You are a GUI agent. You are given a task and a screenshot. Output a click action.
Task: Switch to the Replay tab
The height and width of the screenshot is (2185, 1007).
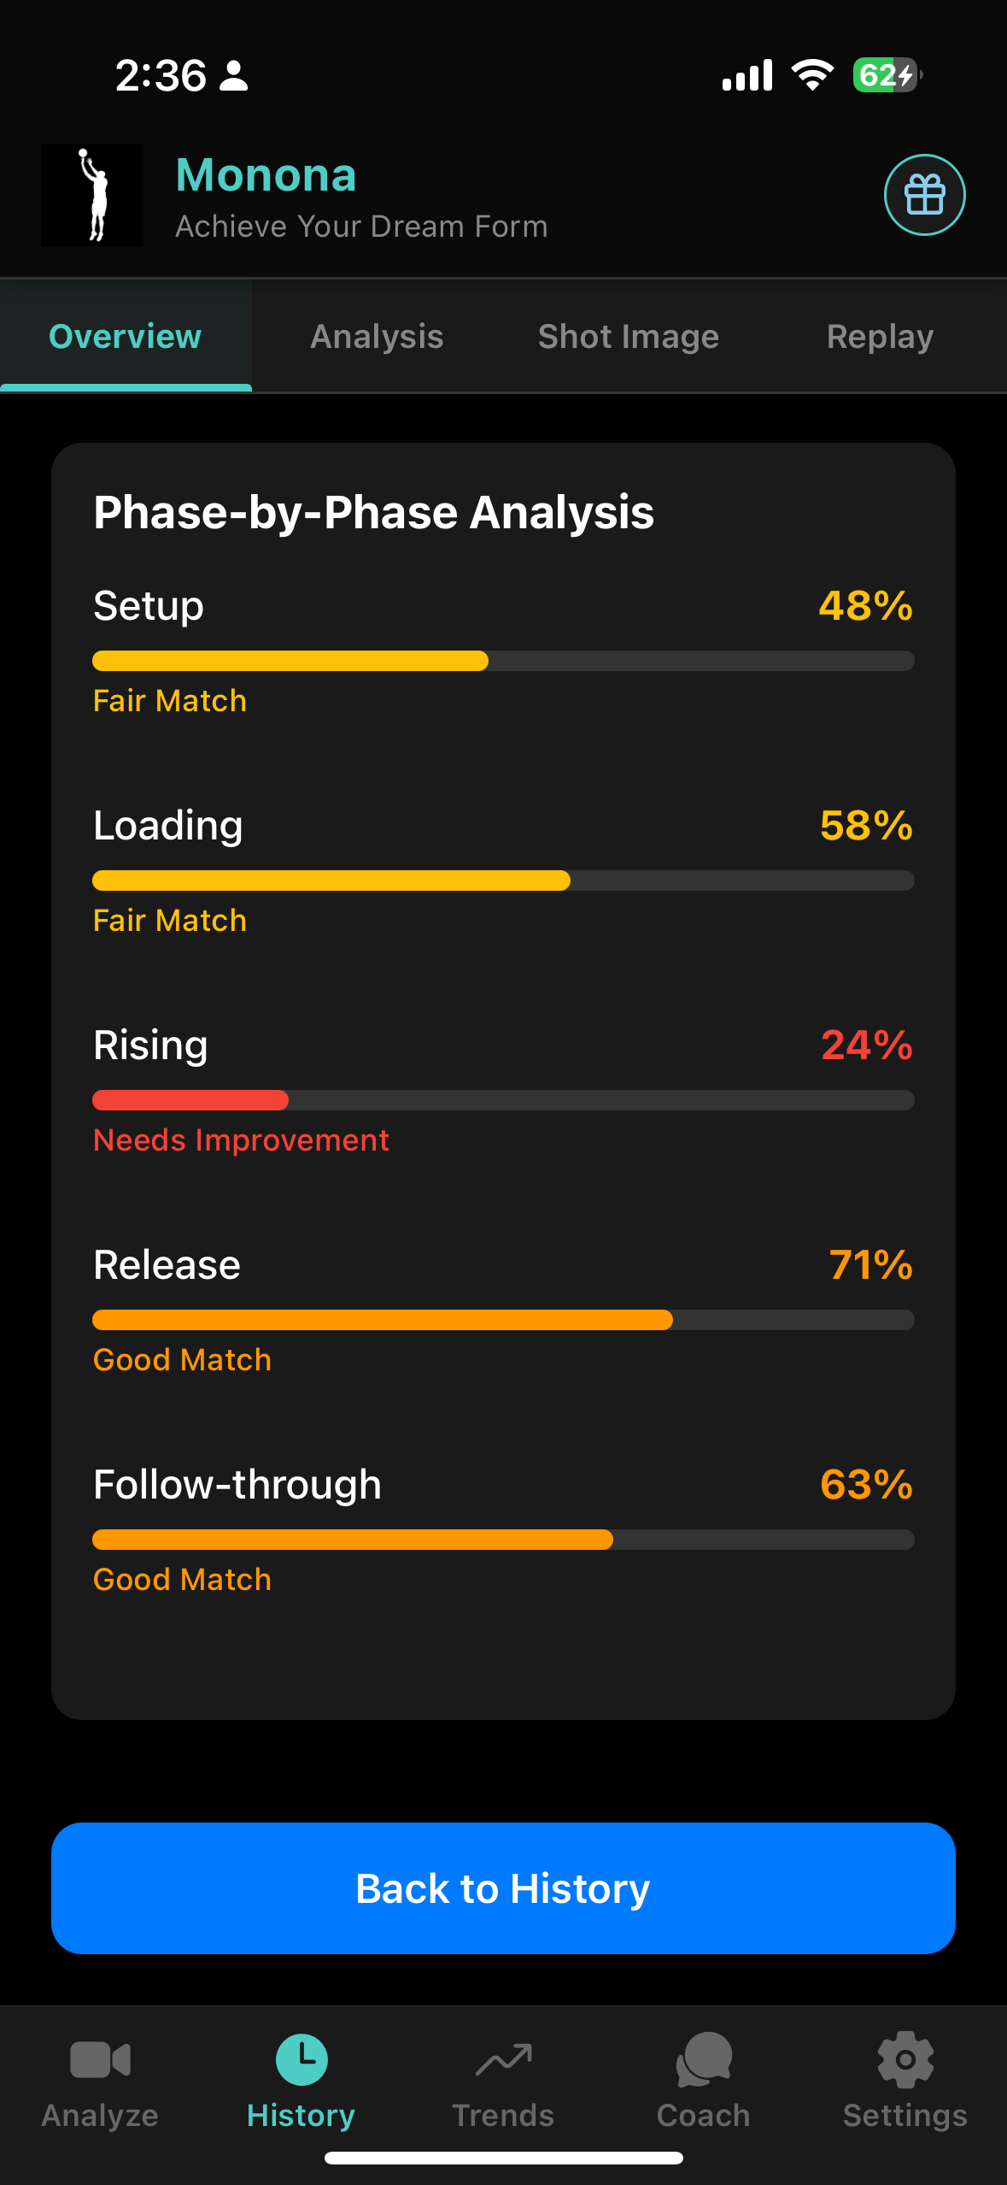[879, 336]
